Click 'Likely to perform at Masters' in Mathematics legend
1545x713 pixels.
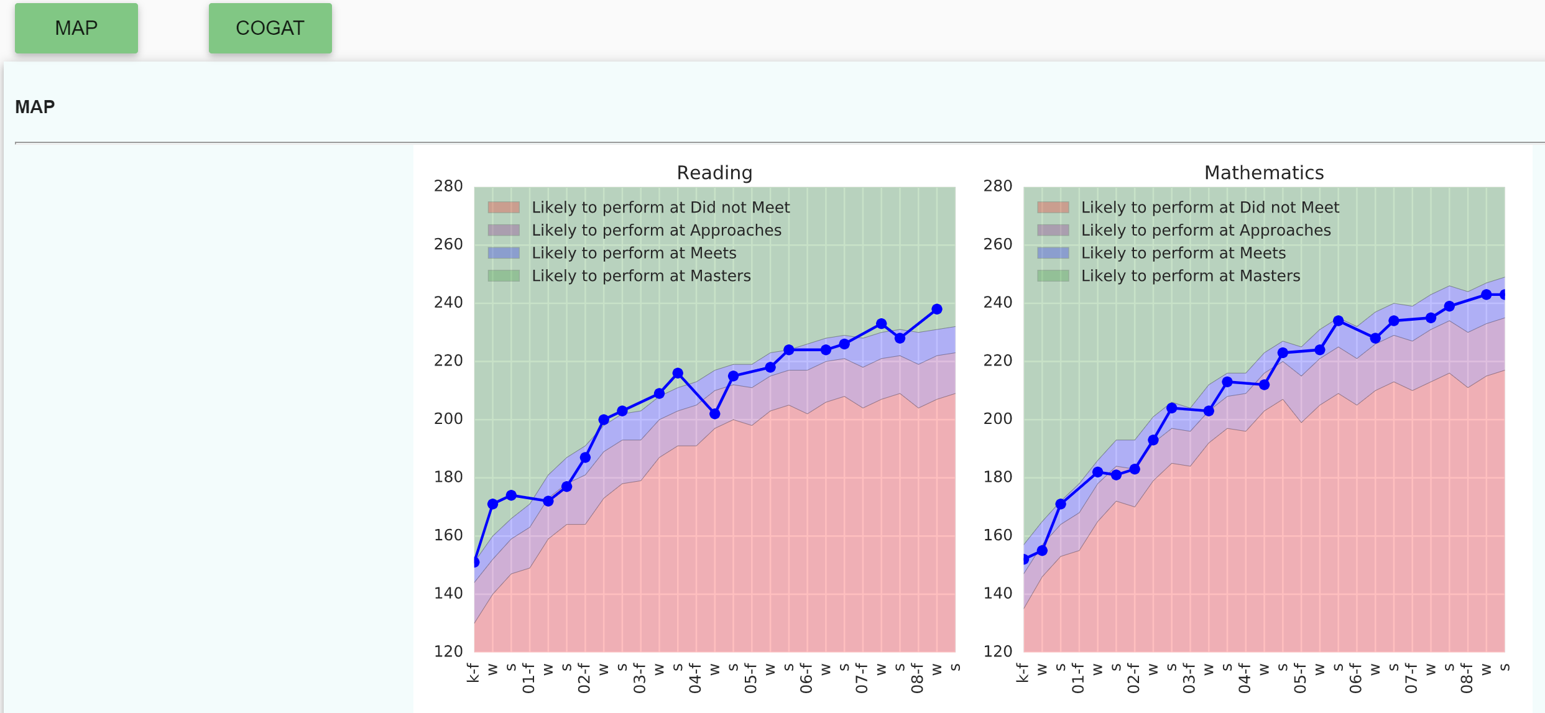tap(1191, 275)
